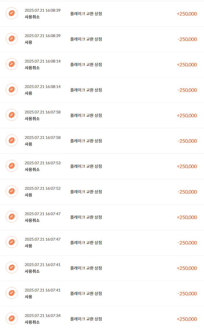204x331 pixels.
Task: Select -250,000 amount at 16:07:52
Action: 187,192
